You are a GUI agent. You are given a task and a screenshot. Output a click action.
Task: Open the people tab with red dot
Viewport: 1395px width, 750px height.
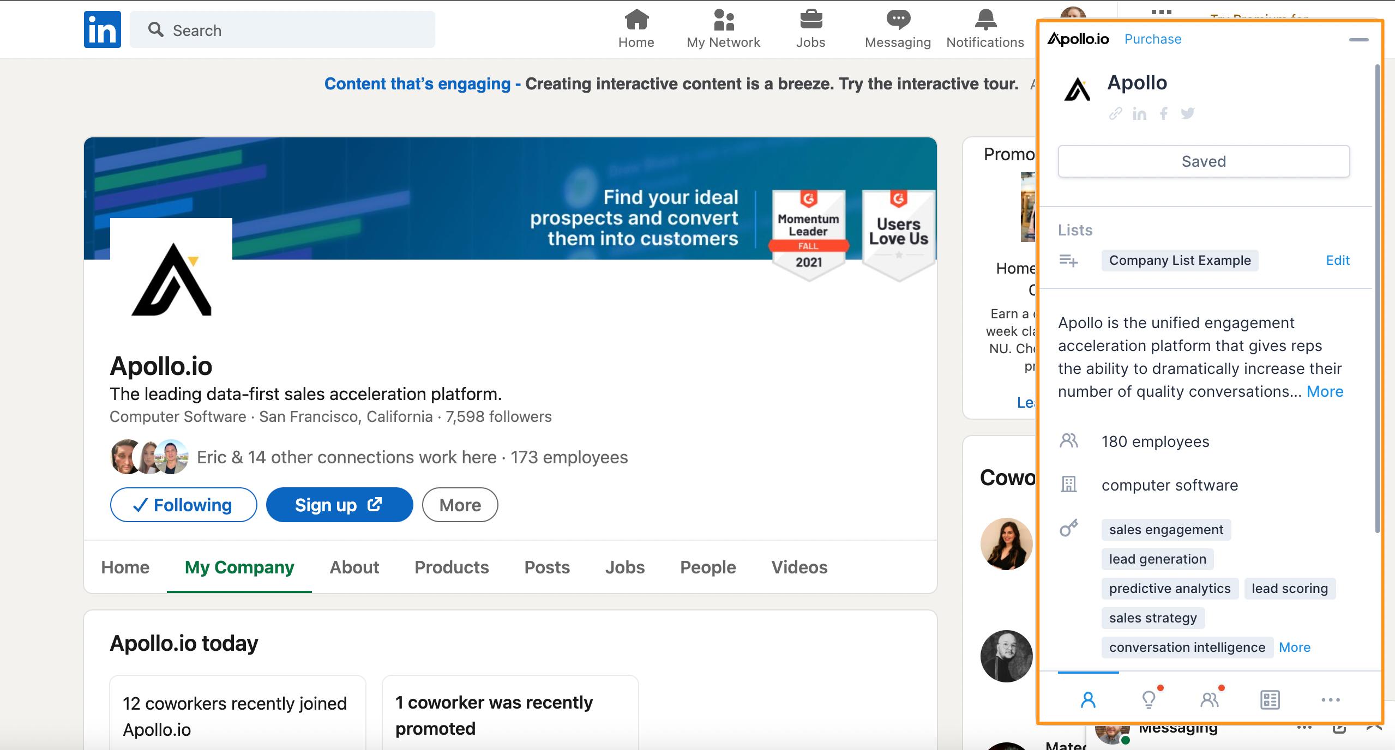pos(1210,700)
